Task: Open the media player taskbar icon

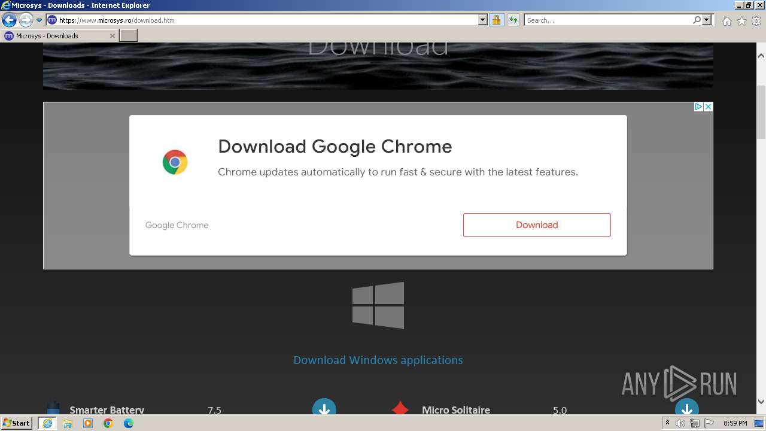Action: coord(88,423)
